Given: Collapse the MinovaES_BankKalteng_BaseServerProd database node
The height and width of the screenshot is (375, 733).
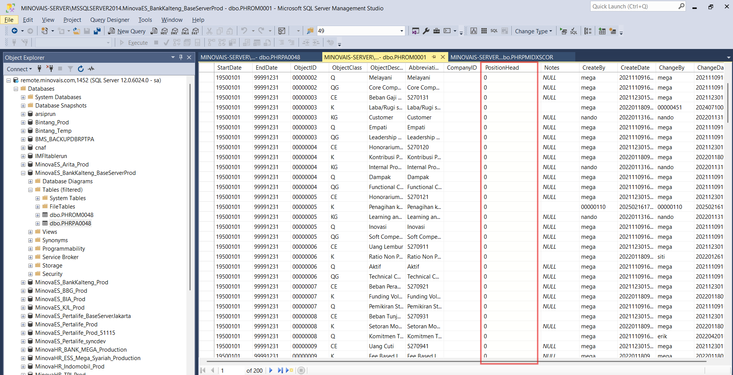Looking at the screenshot, I should coord(23,173).
